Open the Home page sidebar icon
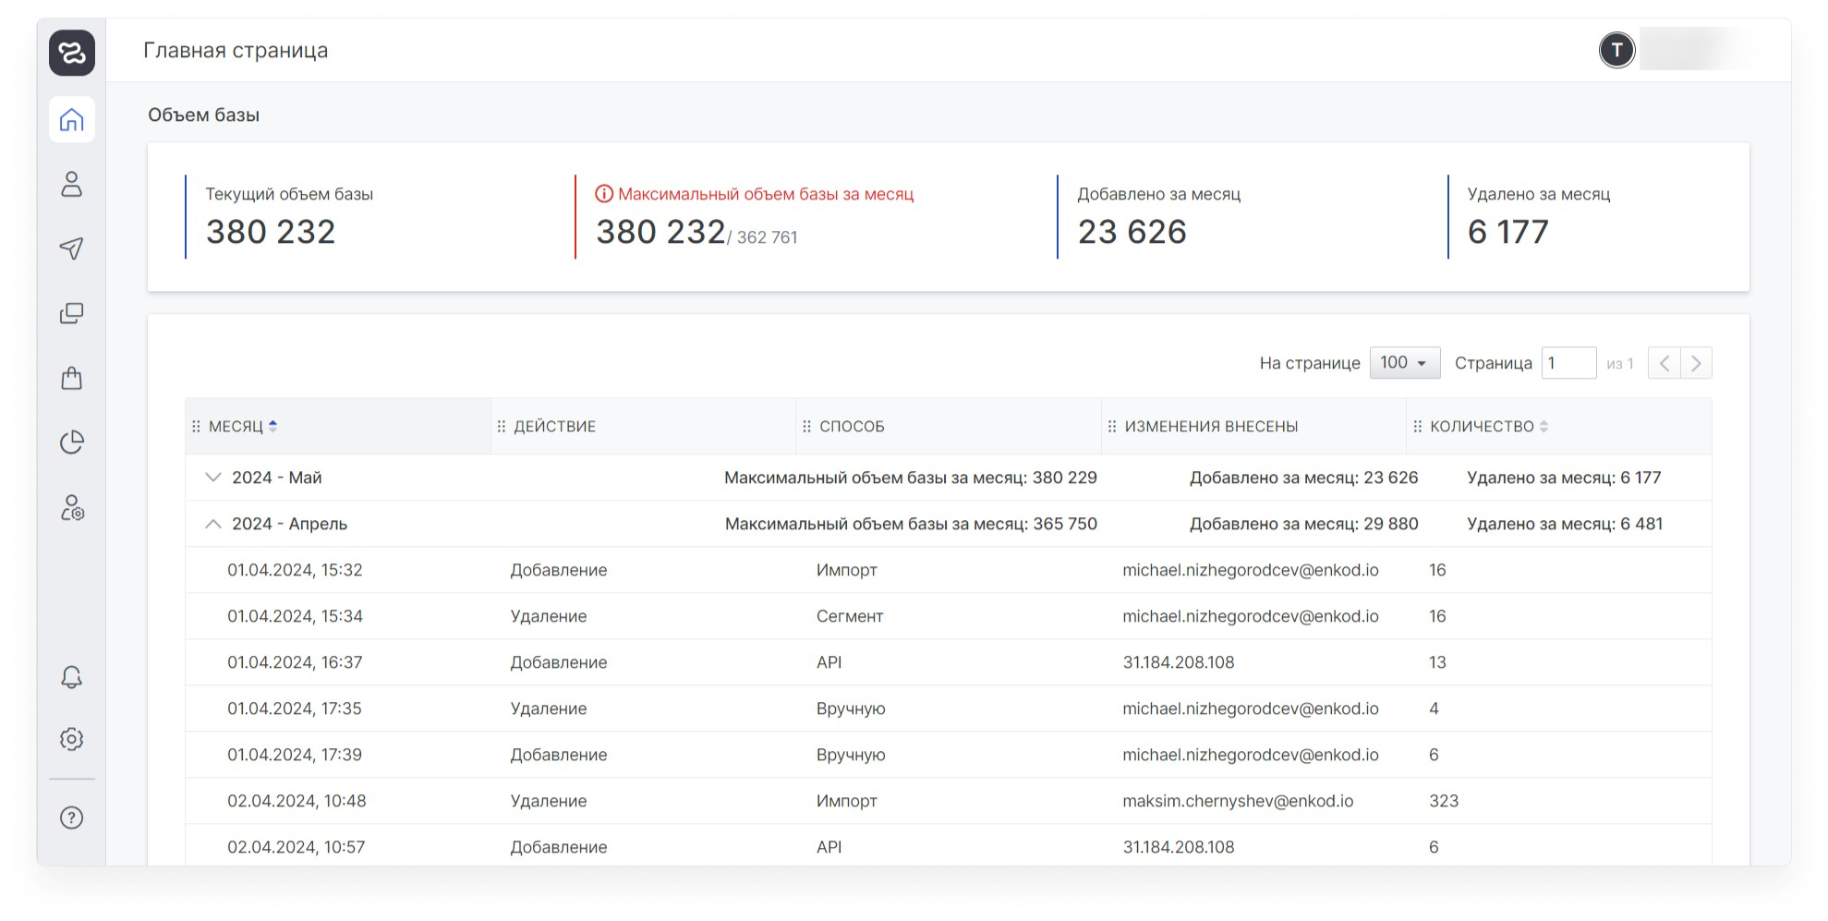This screenshot has height=921, width=1828. (x=72, y=120)
